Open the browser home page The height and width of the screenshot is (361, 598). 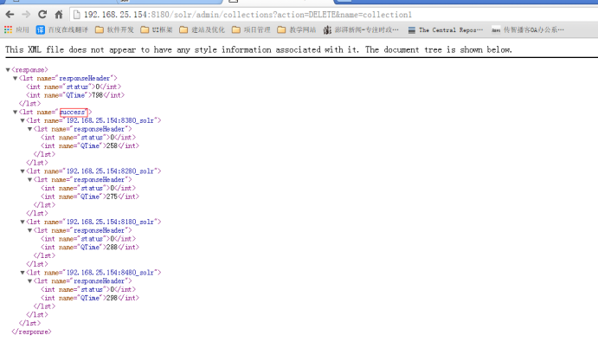pyautogui.click(x=59, y=15)
